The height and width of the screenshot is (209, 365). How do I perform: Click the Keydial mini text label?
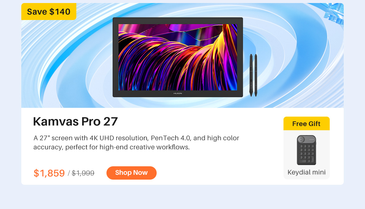coord(307,172)
